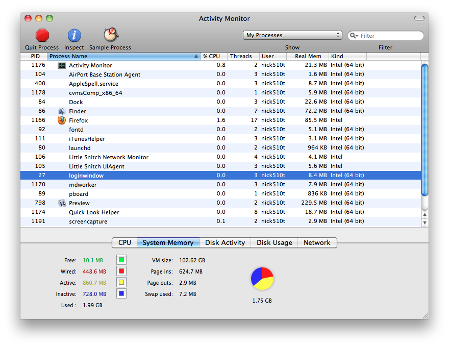Select the screencapture process

[x=220, y=221]
